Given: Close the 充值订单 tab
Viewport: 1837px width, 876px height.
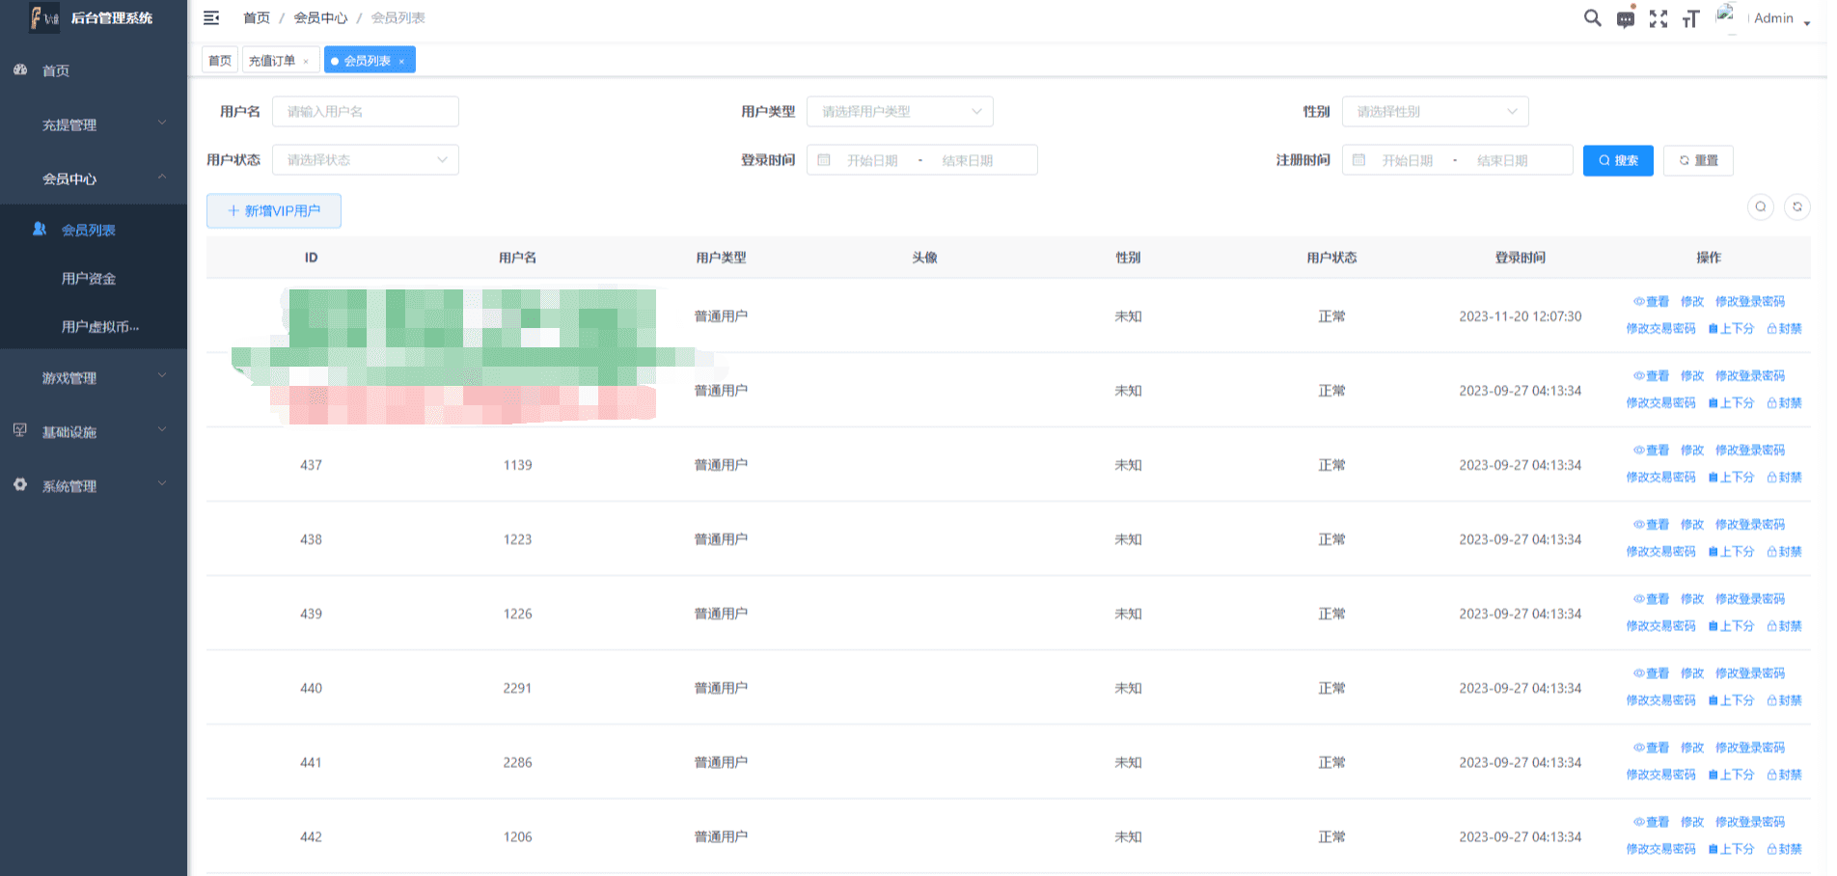Looking at the screenshot, I should click(306, 62).
